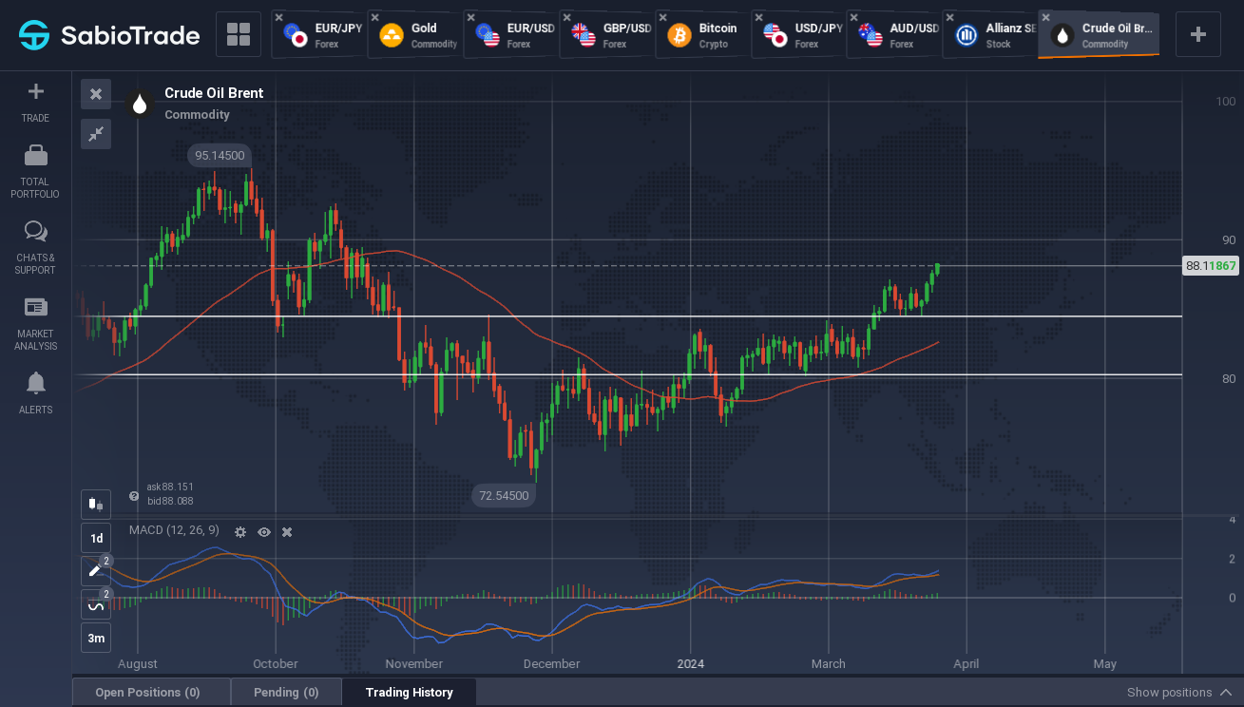Remove the MACD indicator with X

pyautogui.click(x=287, y=532)
